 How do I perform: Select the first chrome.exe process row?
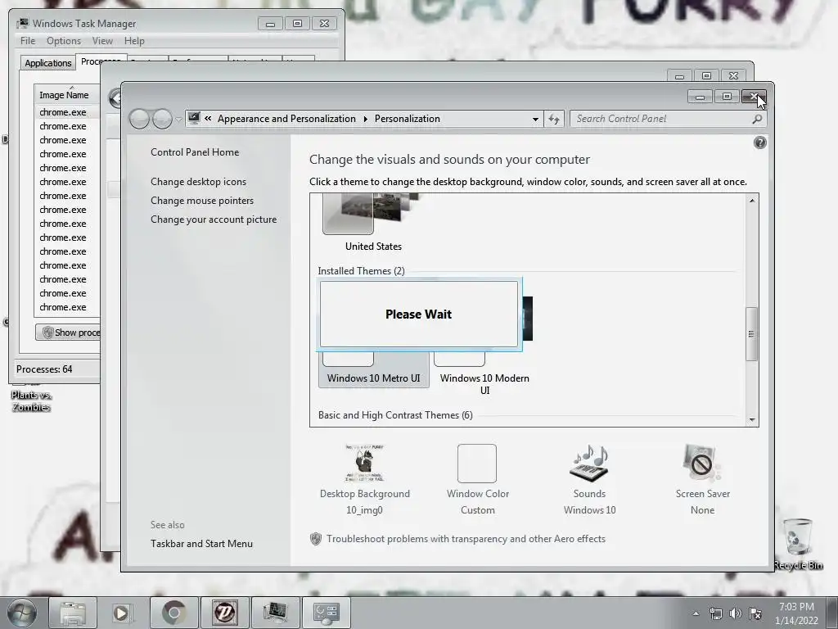(x=67, y=112)
